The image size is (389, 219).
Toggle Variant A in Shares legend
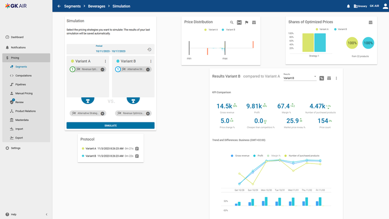tap(322, 29)
